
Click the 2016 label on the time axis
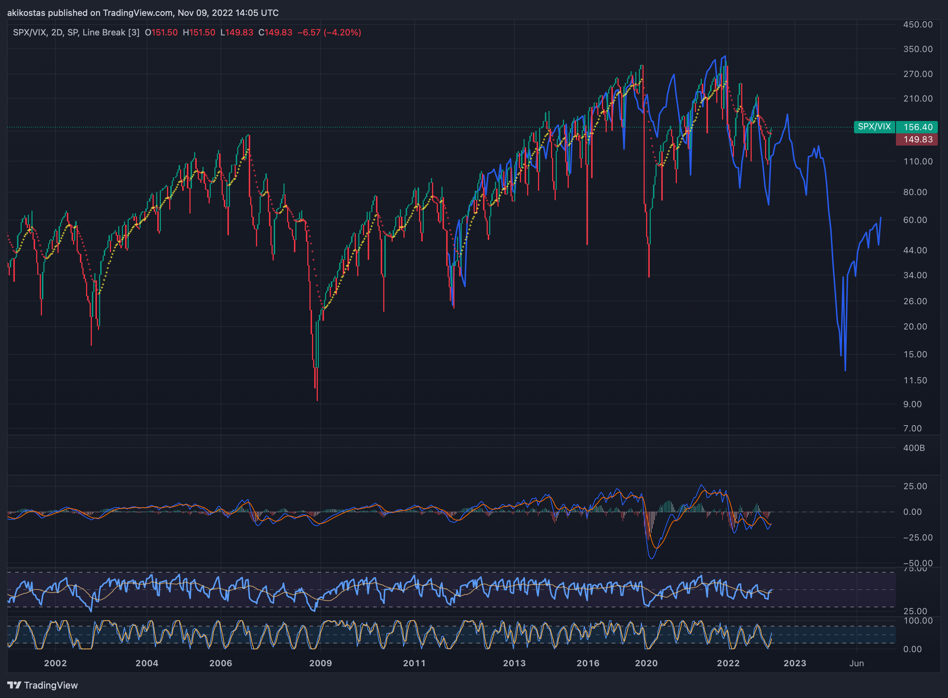[588, 663]
